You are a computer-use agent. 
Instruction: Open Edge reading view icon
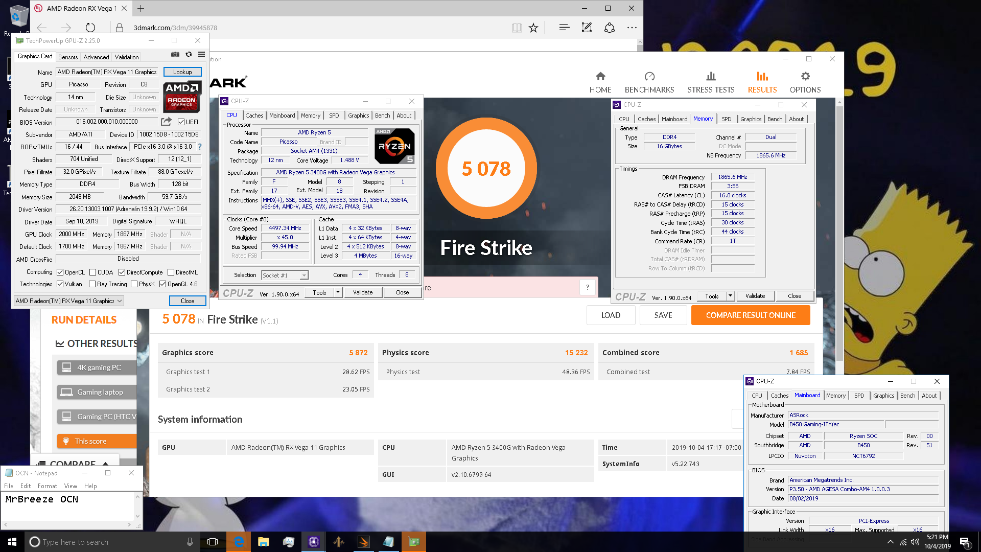517,28
